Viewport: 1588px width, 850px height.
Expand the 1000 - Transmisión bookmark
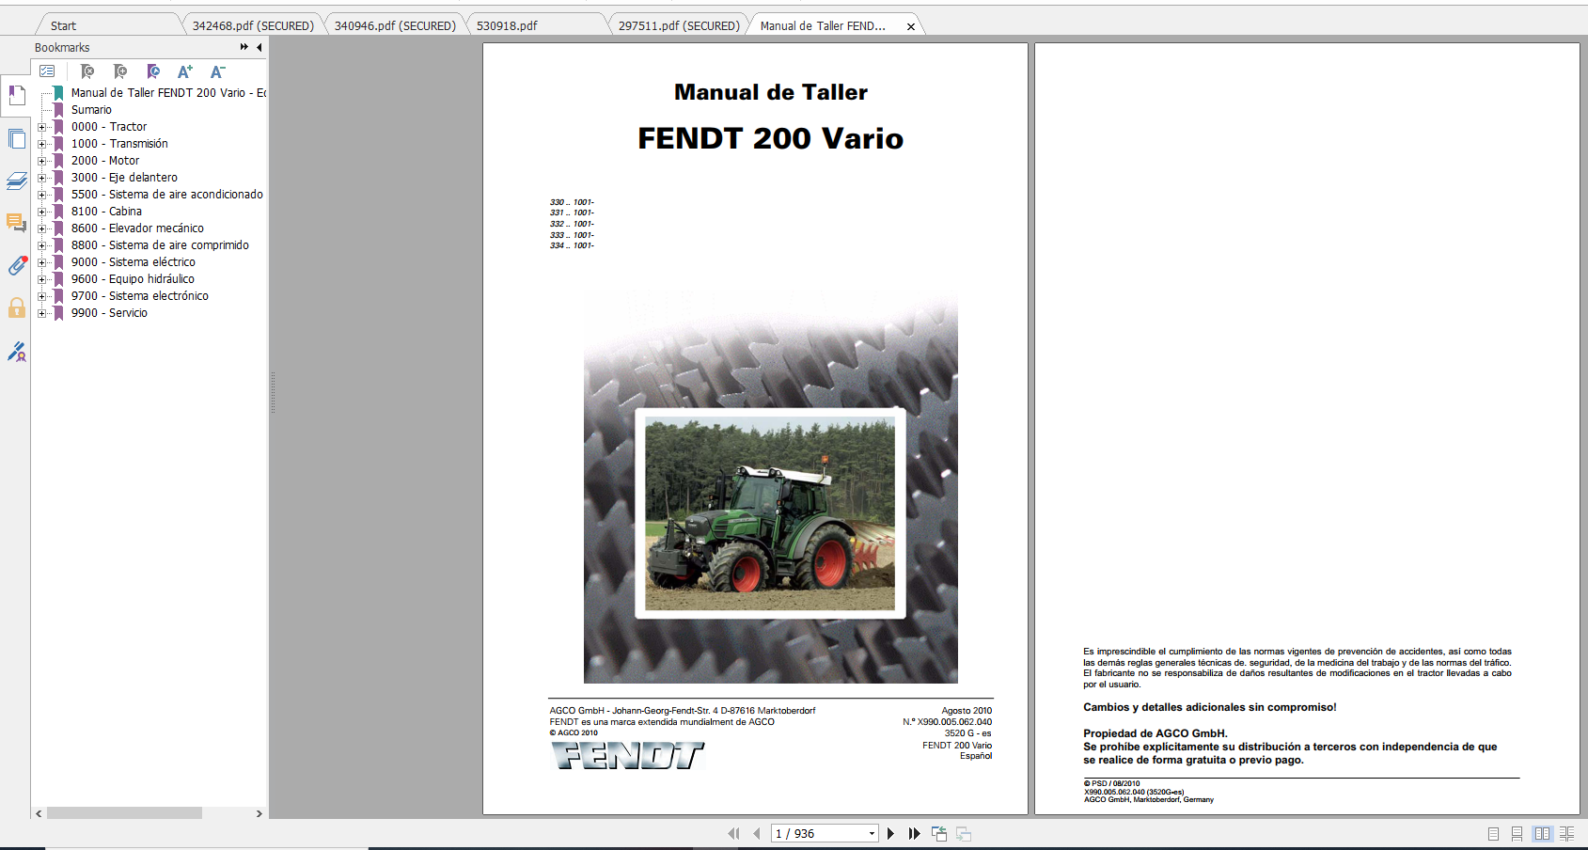tap(41, 144)
